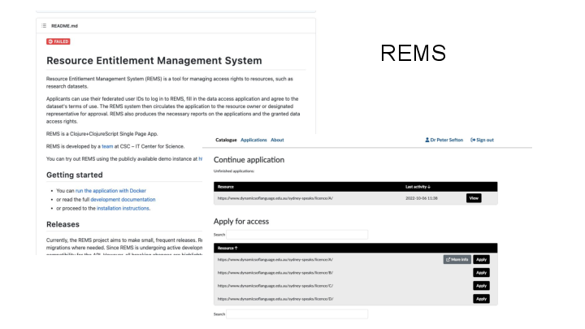Click the 2022-10-06 11:38 activity cell

pos(422,198)
